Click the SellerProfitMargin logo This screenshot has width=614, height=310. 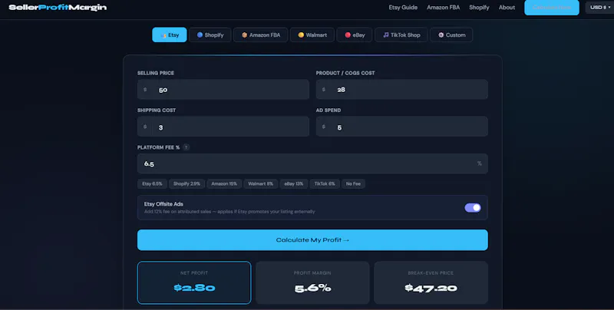58,8
